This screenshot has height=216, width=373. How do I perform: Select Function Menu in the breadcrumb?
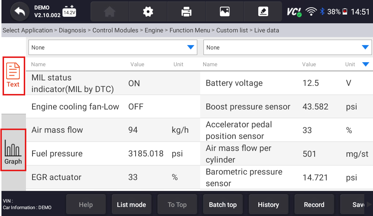[x=190, y=30]
